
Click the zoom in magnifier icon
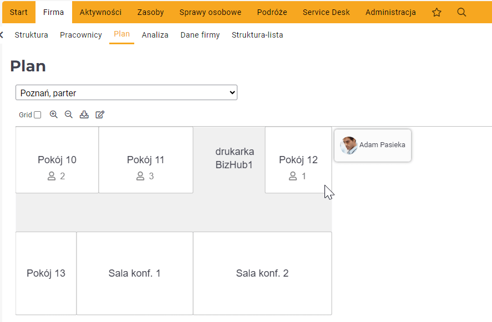(54, 115)
